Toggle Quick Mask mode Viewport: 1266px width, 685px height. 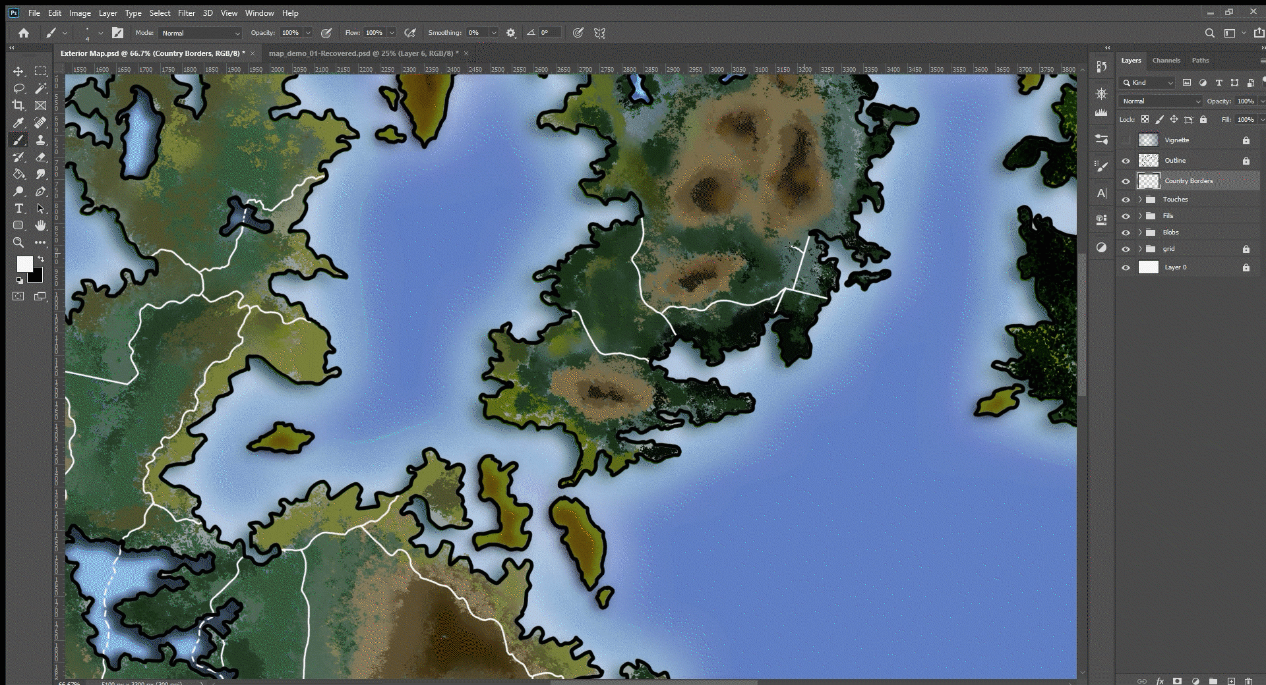[x=18, y=296]
